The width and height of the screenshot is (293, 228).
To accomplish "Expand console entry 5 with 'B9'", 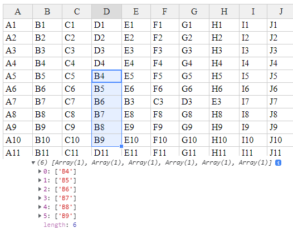I will (x=40, y=216).
